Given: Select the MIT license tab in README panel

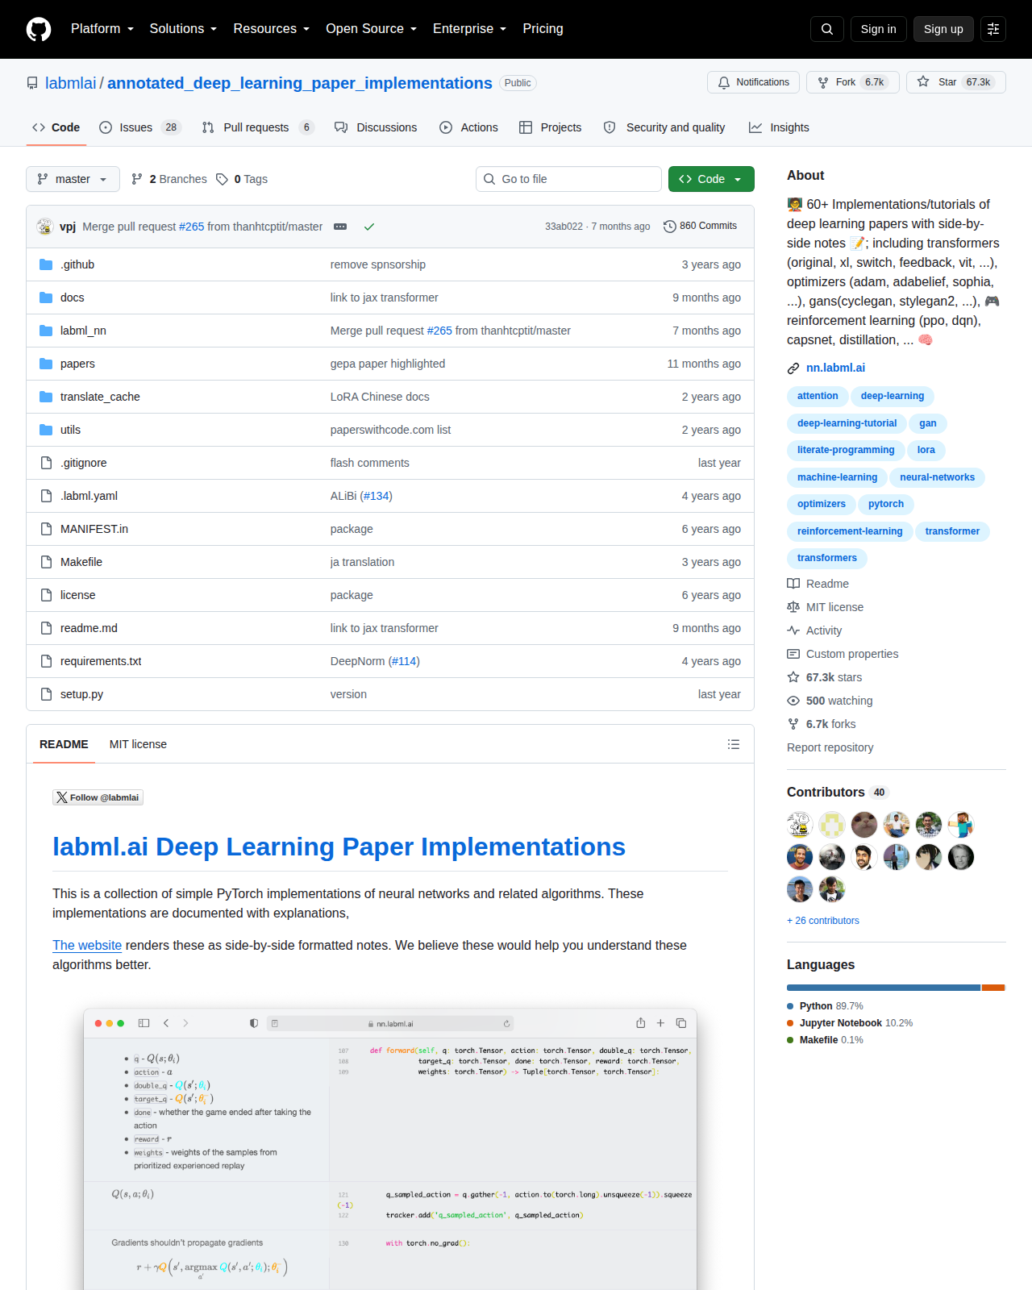Looking at the screenshot, I should click(x=138, y=744).
